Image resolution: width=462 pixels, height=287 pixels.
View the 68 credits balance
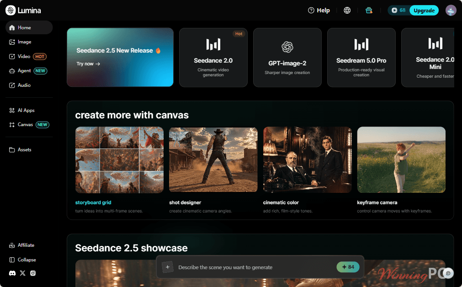[x=398, y=11]
